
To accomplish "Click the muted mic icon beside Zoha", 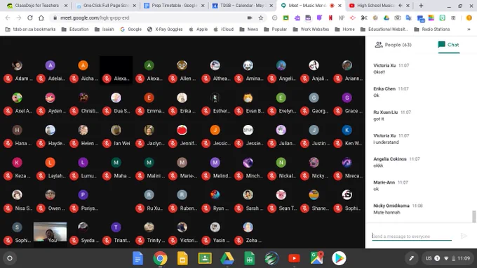I will (238, 241).
